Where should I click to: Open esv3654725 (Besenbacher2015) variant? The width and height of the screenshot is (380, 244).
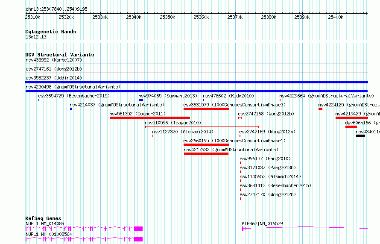74,96
